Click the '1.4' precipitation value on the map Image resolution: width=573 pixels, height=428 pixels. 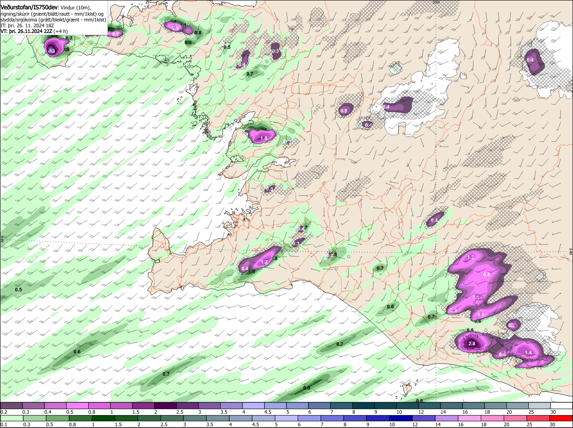coord(528,352)
